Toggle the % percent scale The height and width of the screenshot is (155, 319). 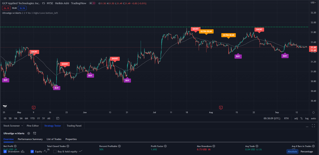(x=301, y=118)
